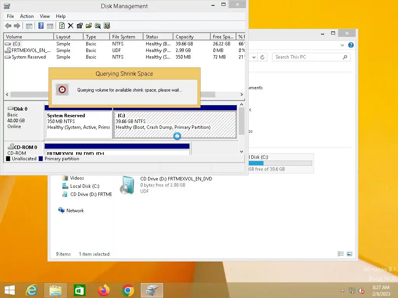Click the Refresh toolbar icon
This screenshot has width=398, height=298.
pos(62,26)
